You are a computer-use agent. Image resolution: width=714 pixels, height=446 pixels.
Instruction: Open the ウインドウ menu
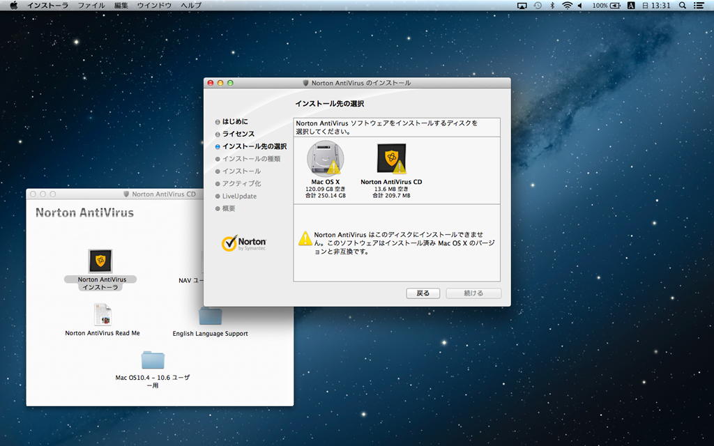click(x=154, y=6)
